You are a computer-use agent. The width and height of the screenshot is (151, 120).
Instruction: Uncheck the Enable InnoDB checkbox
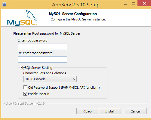[25, 94]
